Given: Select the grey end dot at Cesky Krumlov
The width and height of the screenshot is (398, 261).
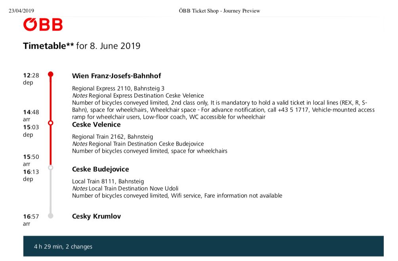Looking at the screenshot, I should 50,216.
